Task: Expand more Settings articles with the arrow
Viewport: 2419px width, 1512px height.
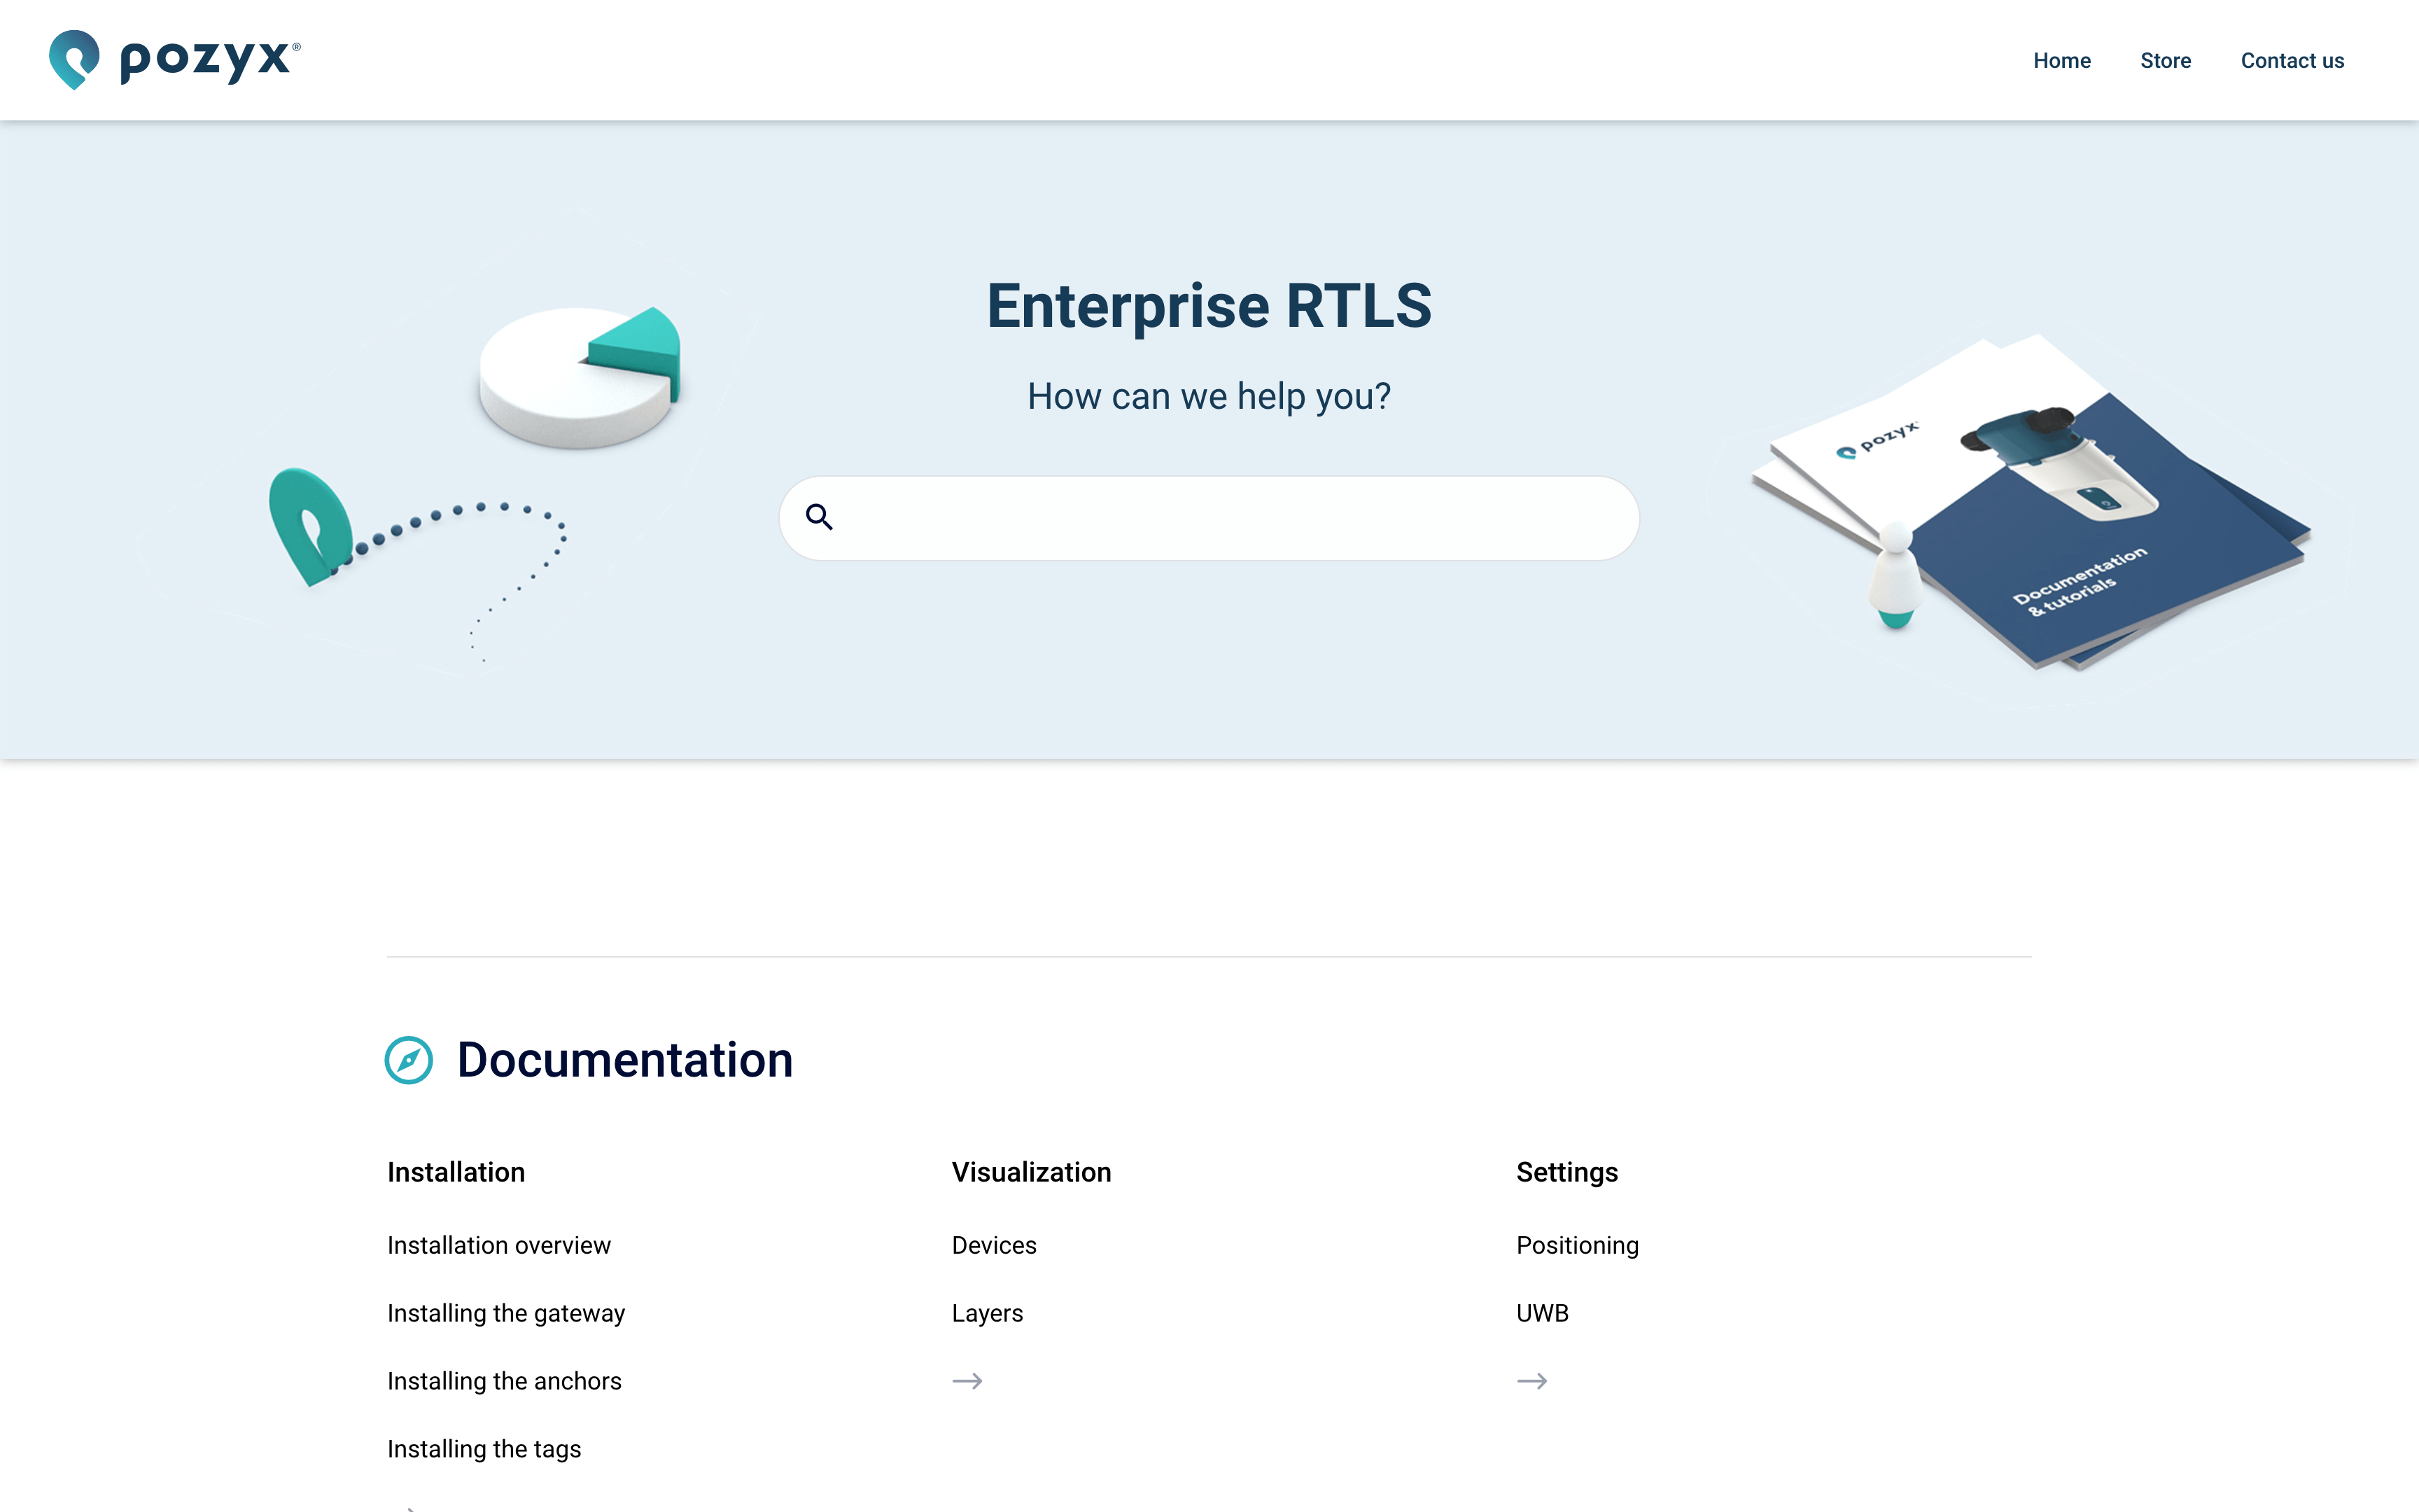Action: point(1531,1381)
